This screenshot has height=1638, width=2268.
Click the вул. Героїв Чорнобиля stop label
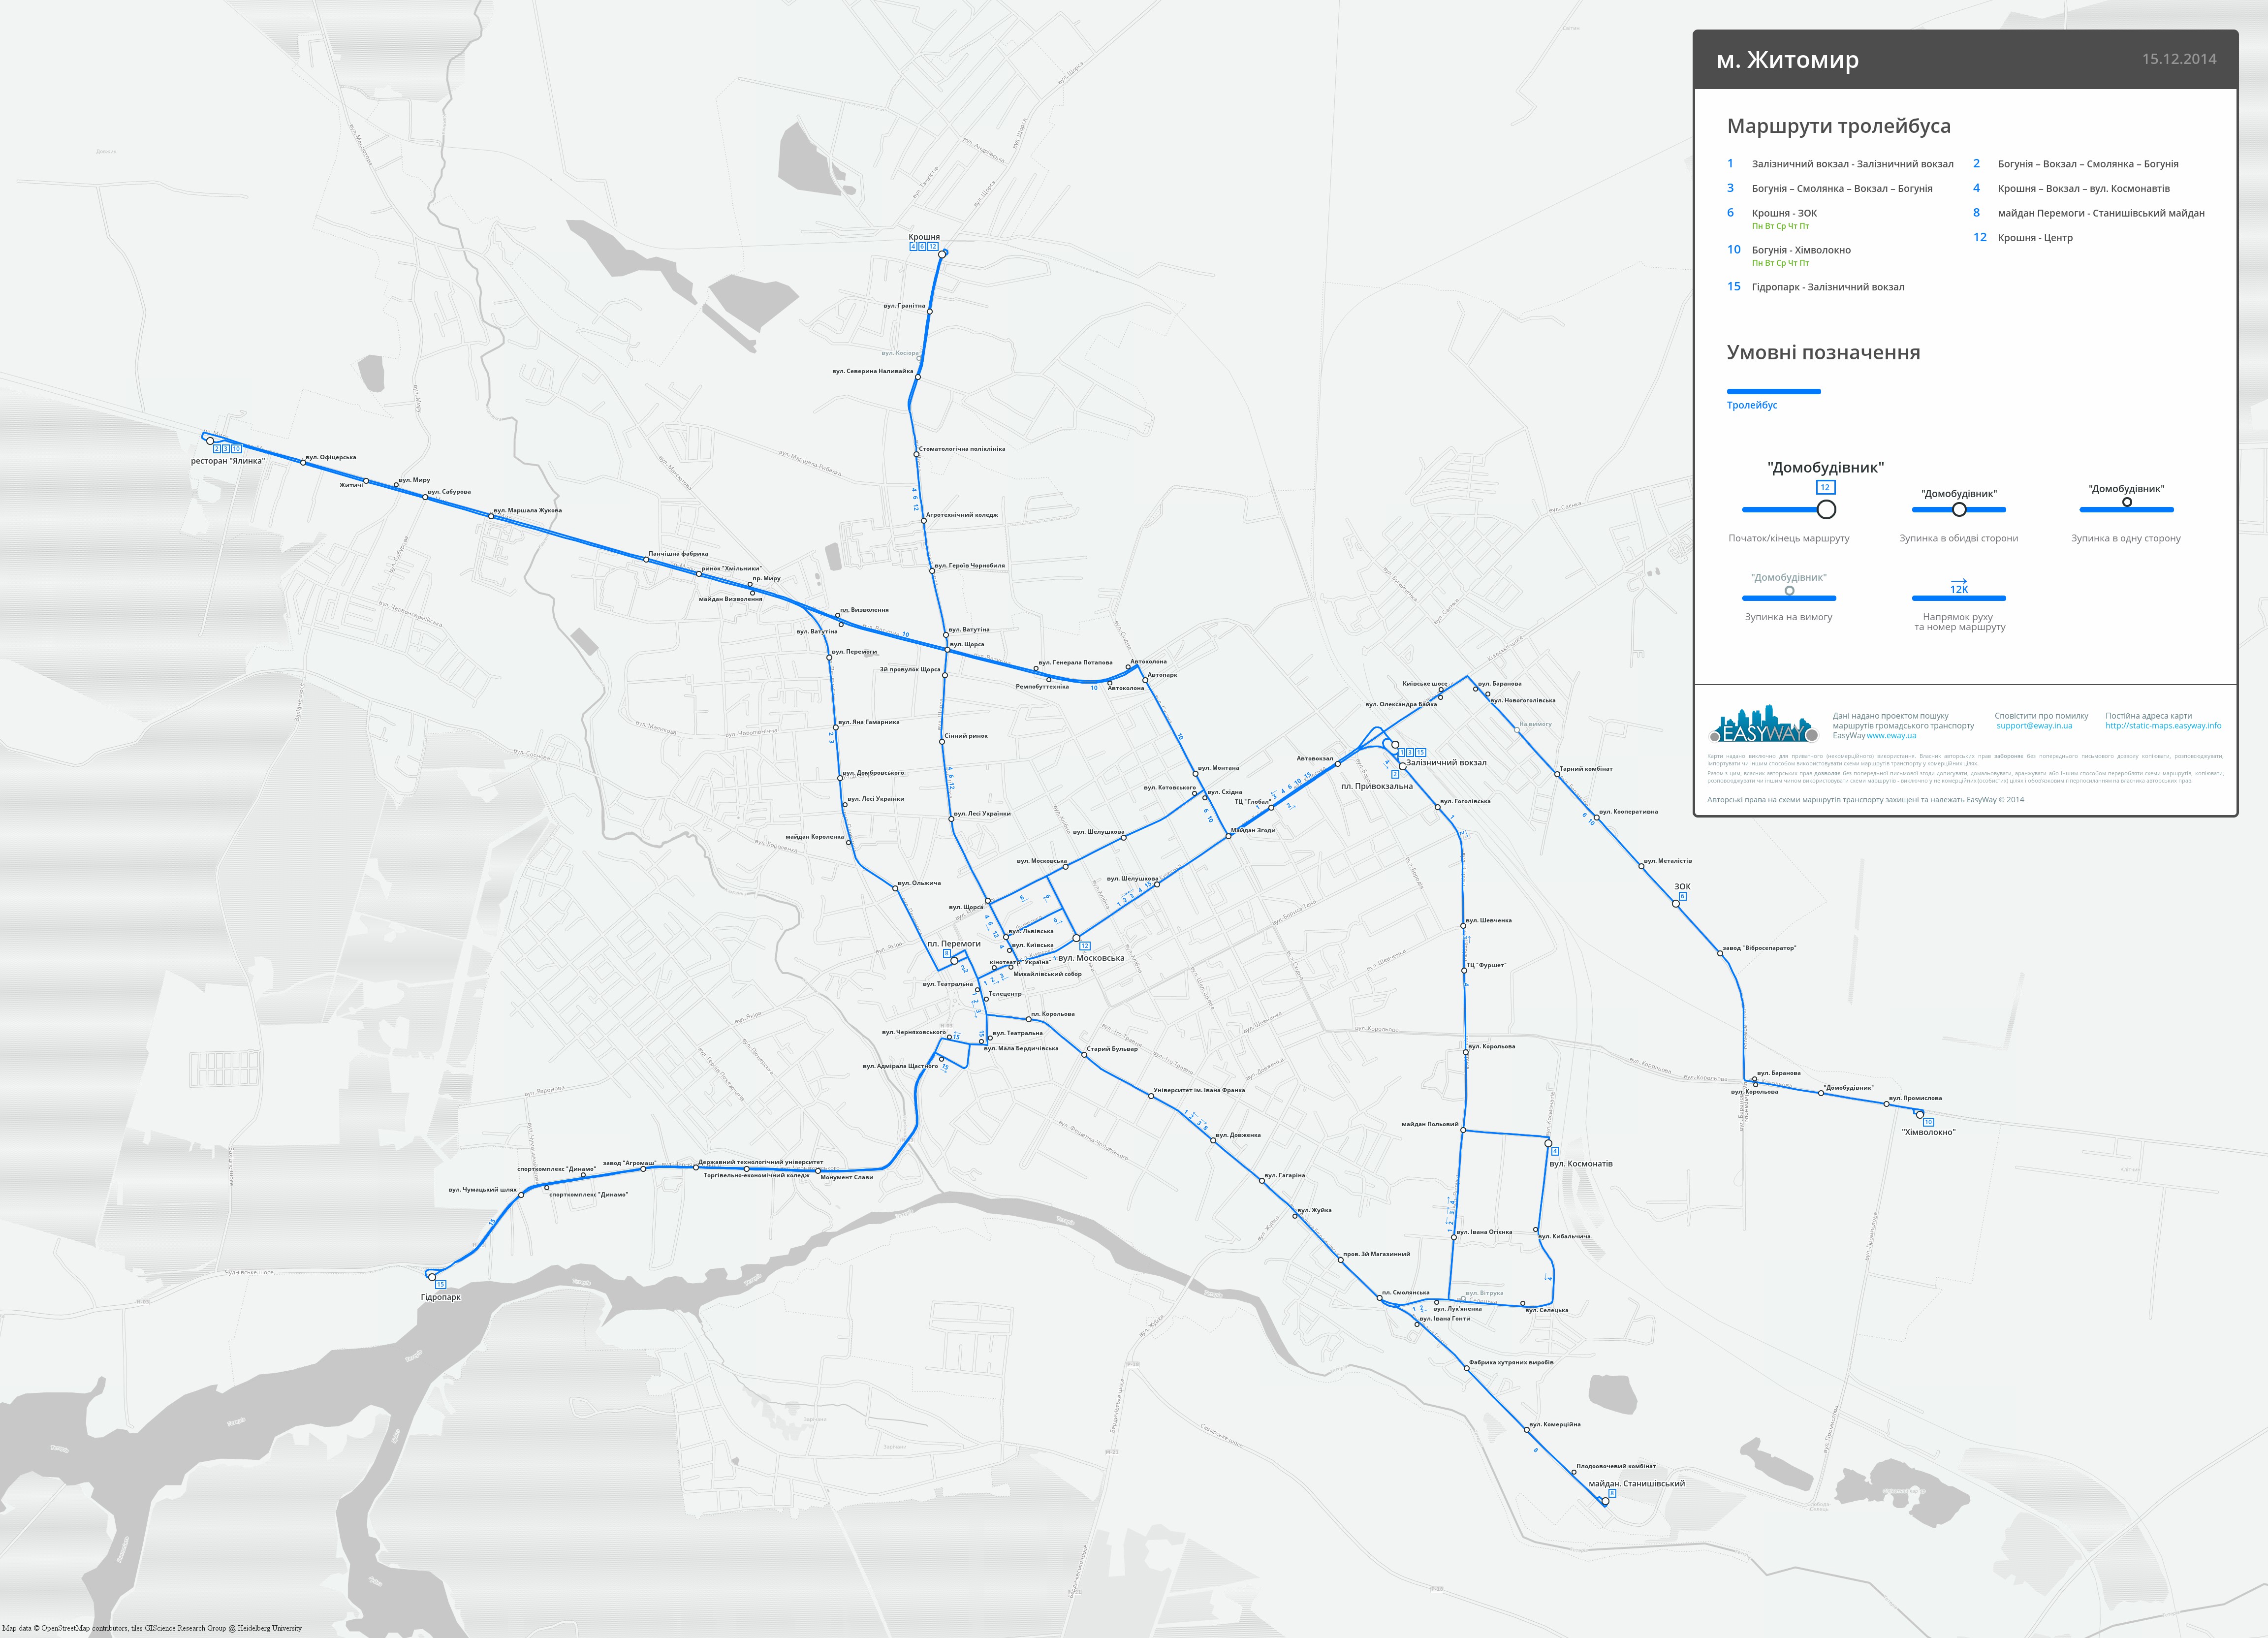pos(970,566)
